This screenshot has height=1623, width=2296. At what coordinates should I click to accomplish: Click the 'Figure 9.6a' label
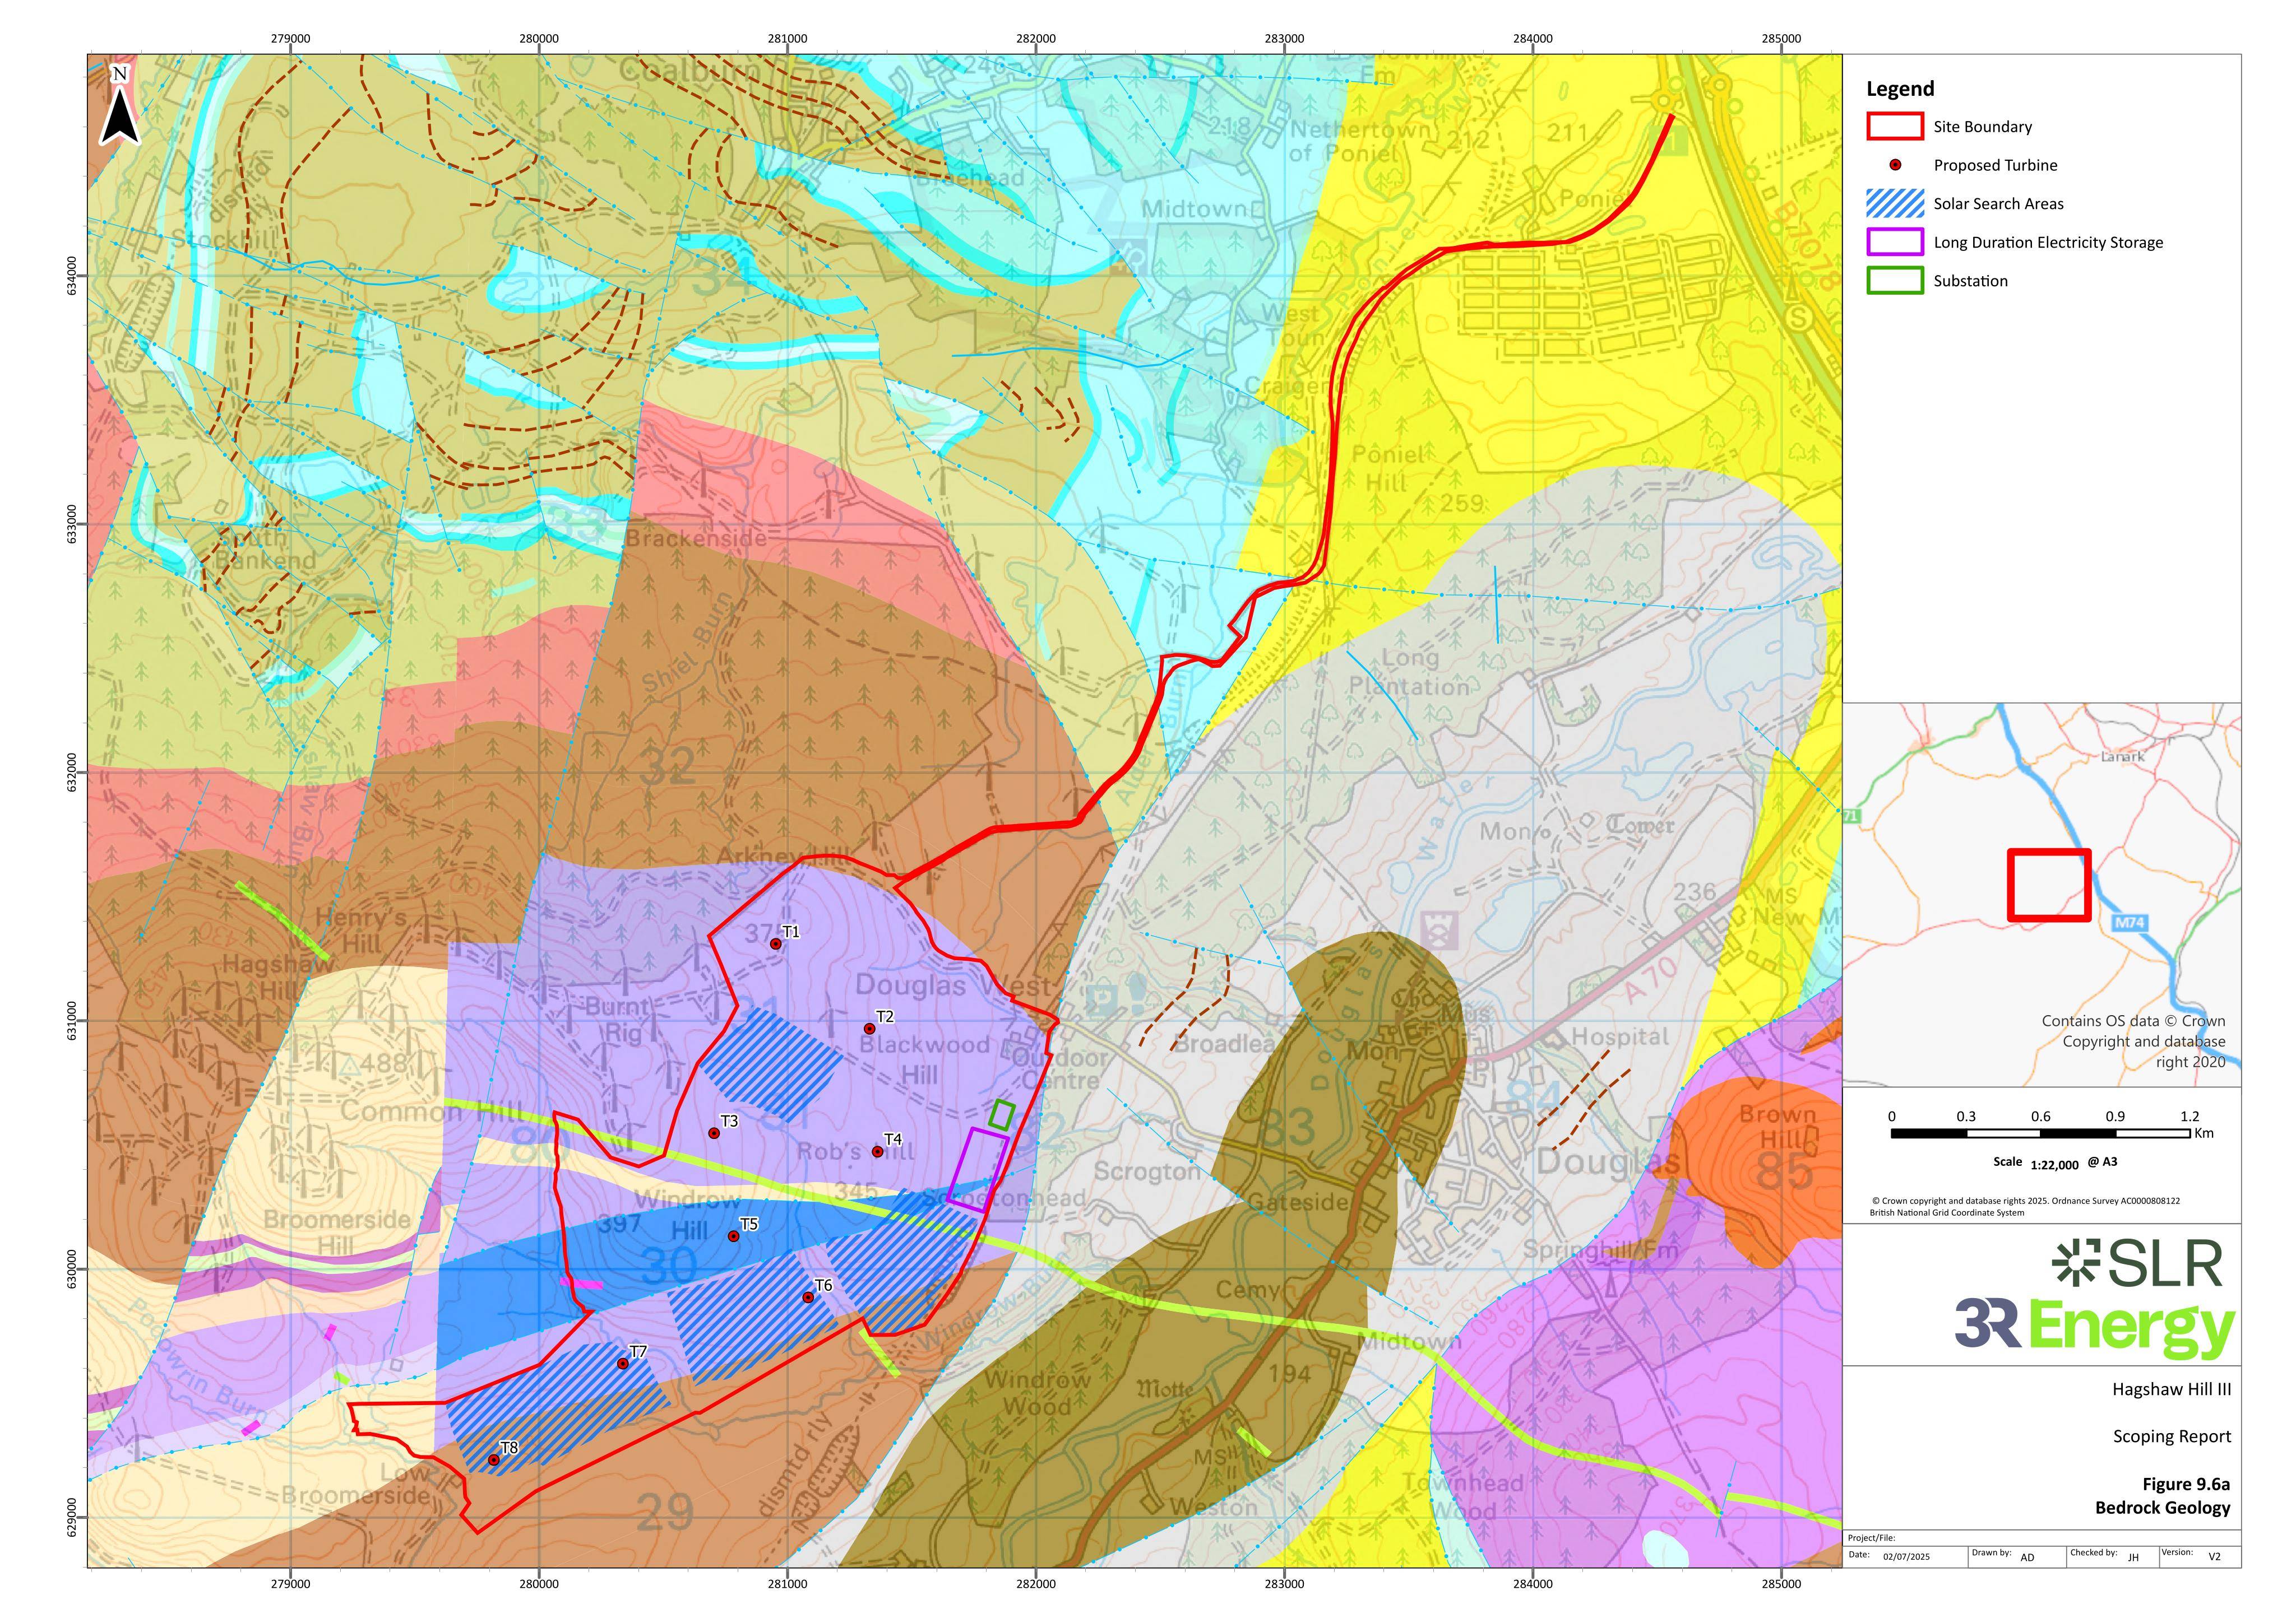click(x=2186, y=1484)
